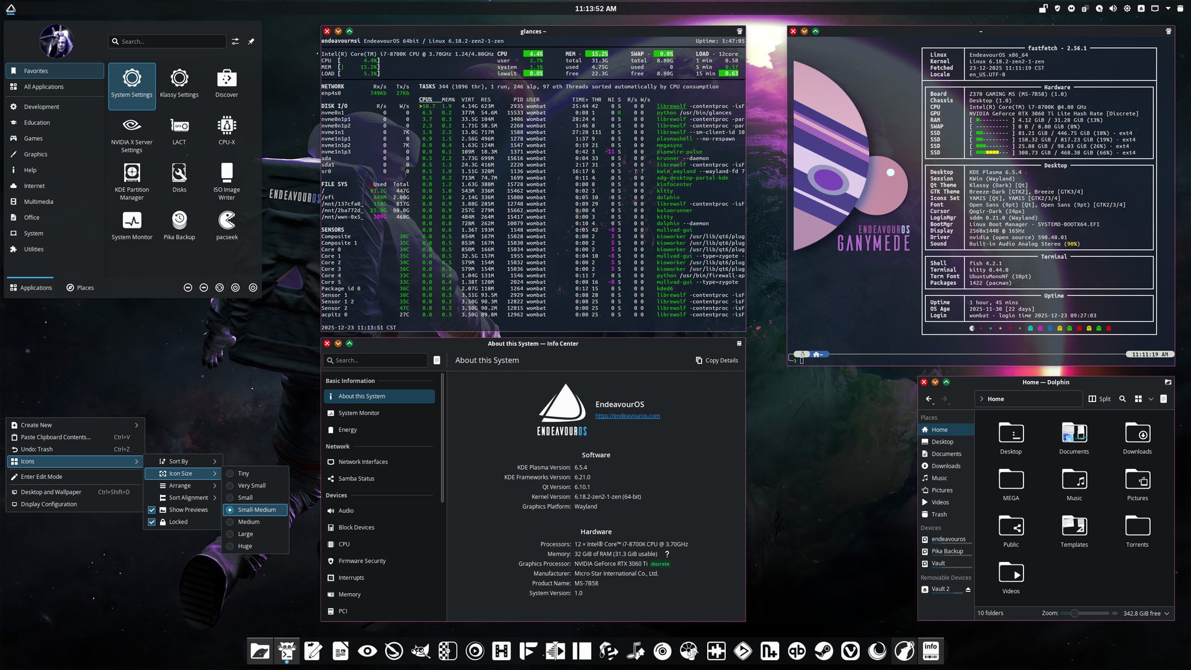Open the endeavouros.com link
The width and height of the screenshot is (1191, 670).
point(627,416)
